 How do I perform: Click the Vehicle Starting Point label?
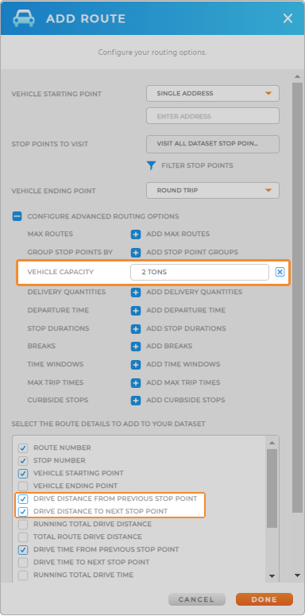pyautogui.click(x=56, y=94)
